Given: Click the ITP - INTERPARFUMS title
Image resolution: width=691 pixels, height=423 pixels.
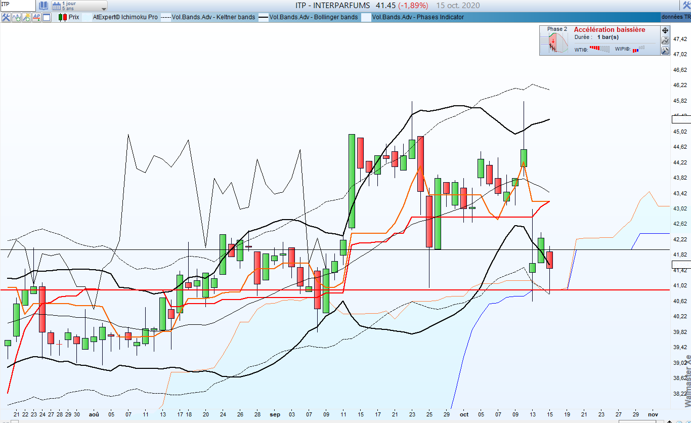Looking at the screenshot, I should point(333,6).
